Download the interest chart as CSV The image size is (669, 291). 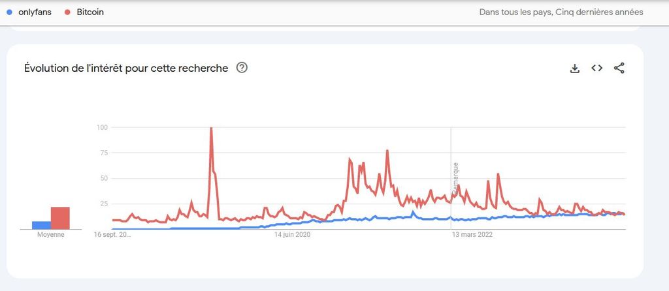[x=575, y=68]
